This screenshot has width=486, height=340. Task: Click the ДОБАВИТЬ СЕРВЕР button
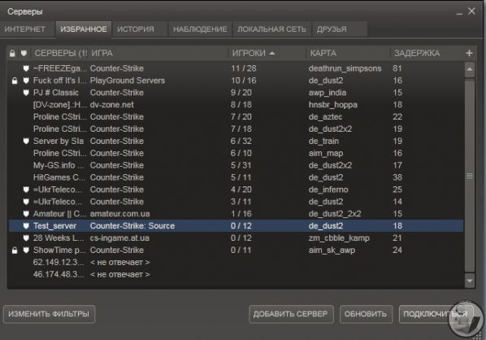click(291, 314)
